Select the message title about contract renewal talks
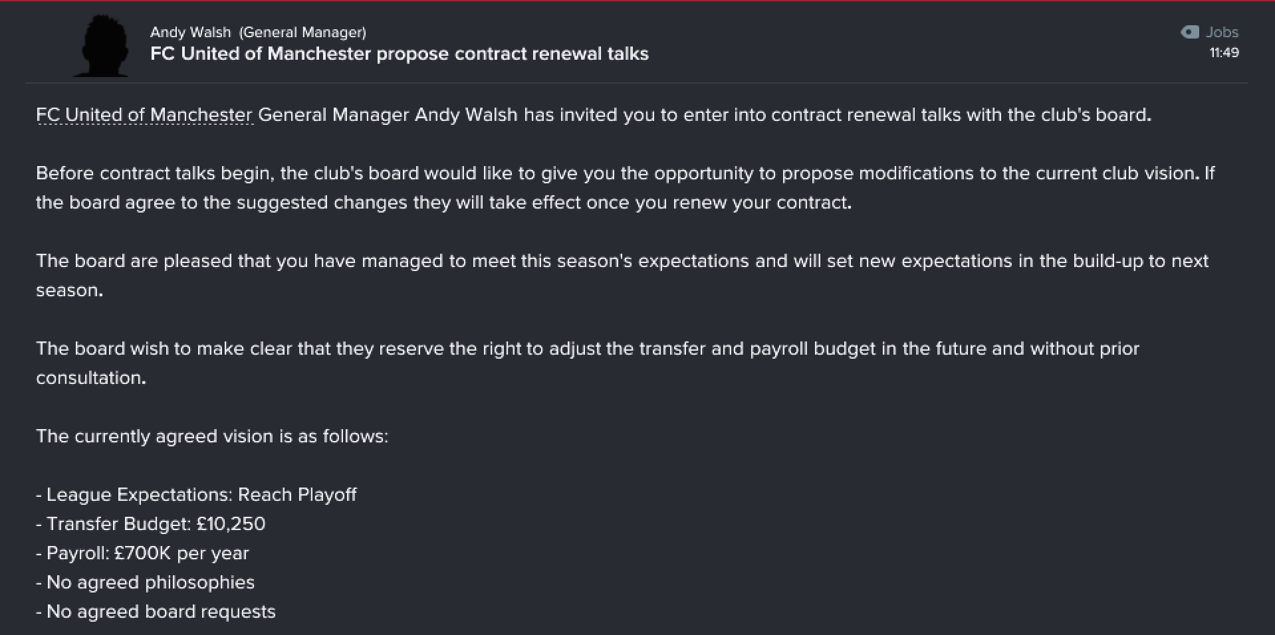The image size is (1275, 635). tap(400, 54)
